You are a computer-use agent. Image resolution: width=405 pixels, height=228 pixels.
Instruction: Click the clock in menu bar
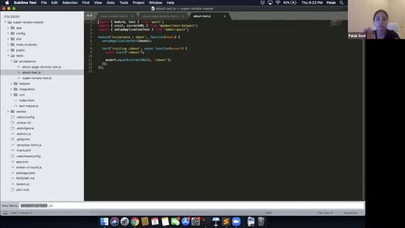pos(312,3)
